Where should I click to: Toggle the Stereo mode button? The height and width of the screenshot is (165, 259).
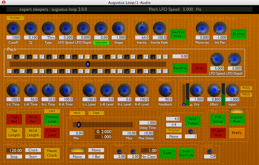point(239,34)
